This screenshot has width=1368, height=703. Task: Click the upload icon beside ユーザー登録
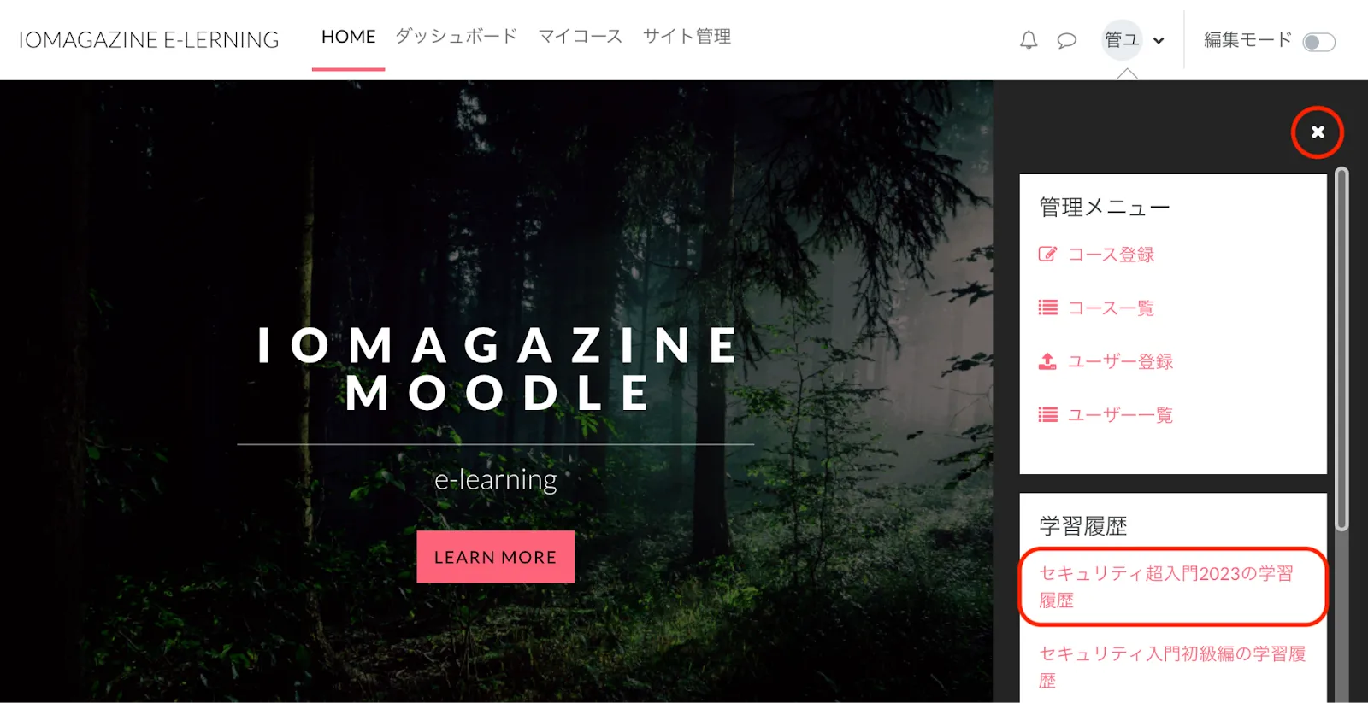tap(1047, 361)
